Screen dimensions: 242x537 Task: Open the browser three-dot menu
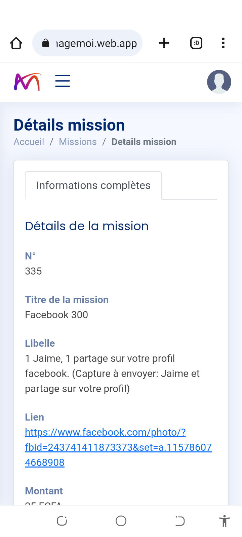pos(223,43)
